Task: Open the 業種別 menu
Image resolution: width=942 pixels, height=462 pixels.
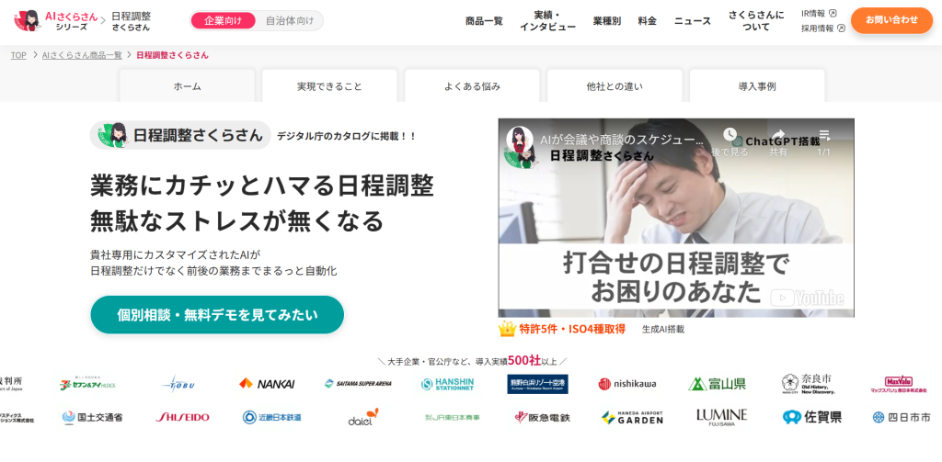Action: pos(607,21)
